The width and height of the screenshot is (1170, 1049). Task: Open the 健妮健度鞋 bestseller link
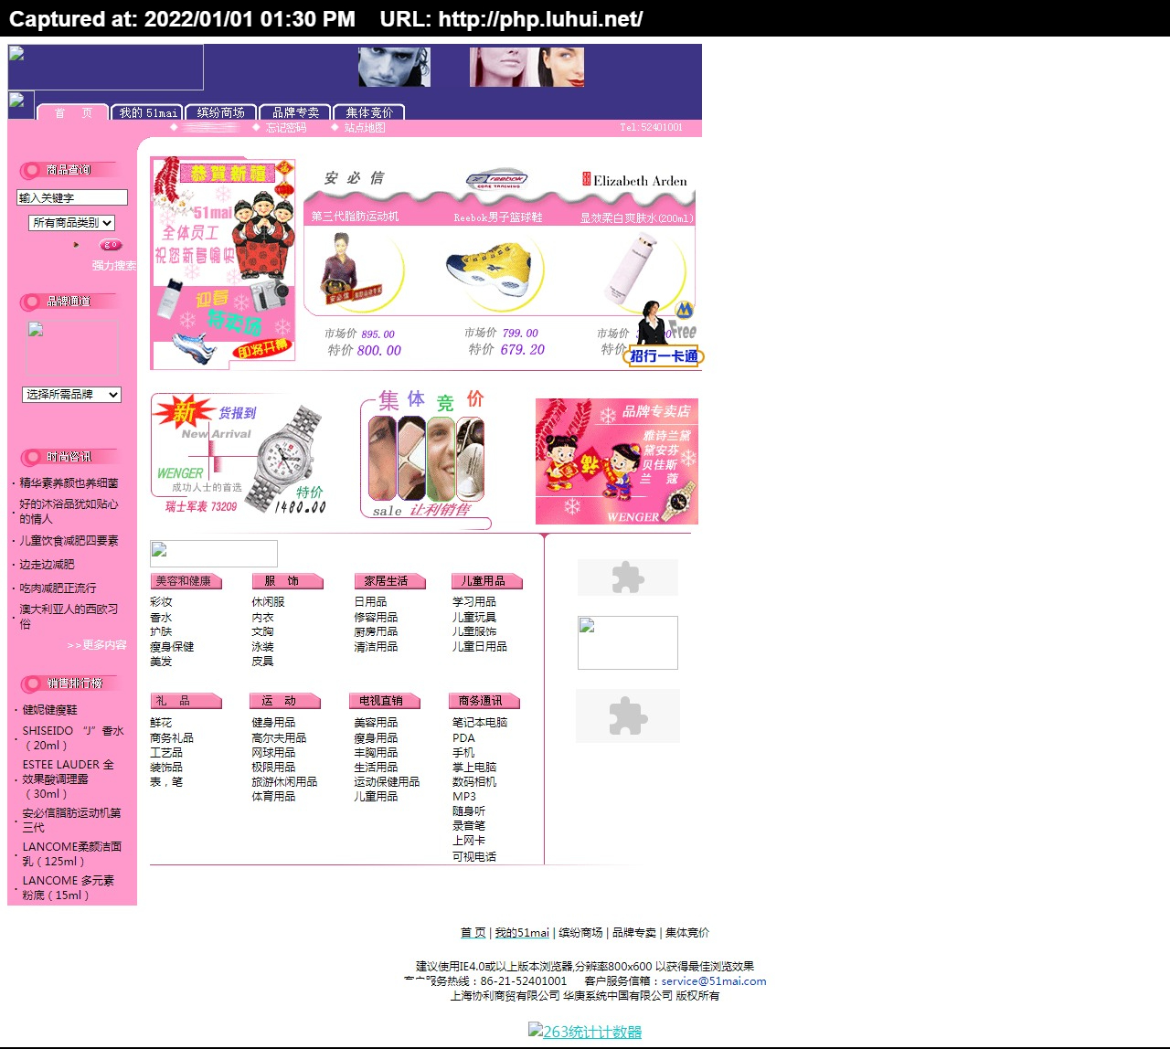(x=49, y=710)
